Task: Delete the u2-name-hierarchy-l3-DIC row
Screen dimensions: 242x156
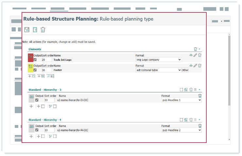Action: click(200, 96)
